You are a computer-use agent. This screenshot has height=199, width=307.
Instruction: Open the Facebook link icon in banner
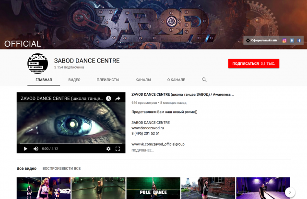[x=299, y=41]
